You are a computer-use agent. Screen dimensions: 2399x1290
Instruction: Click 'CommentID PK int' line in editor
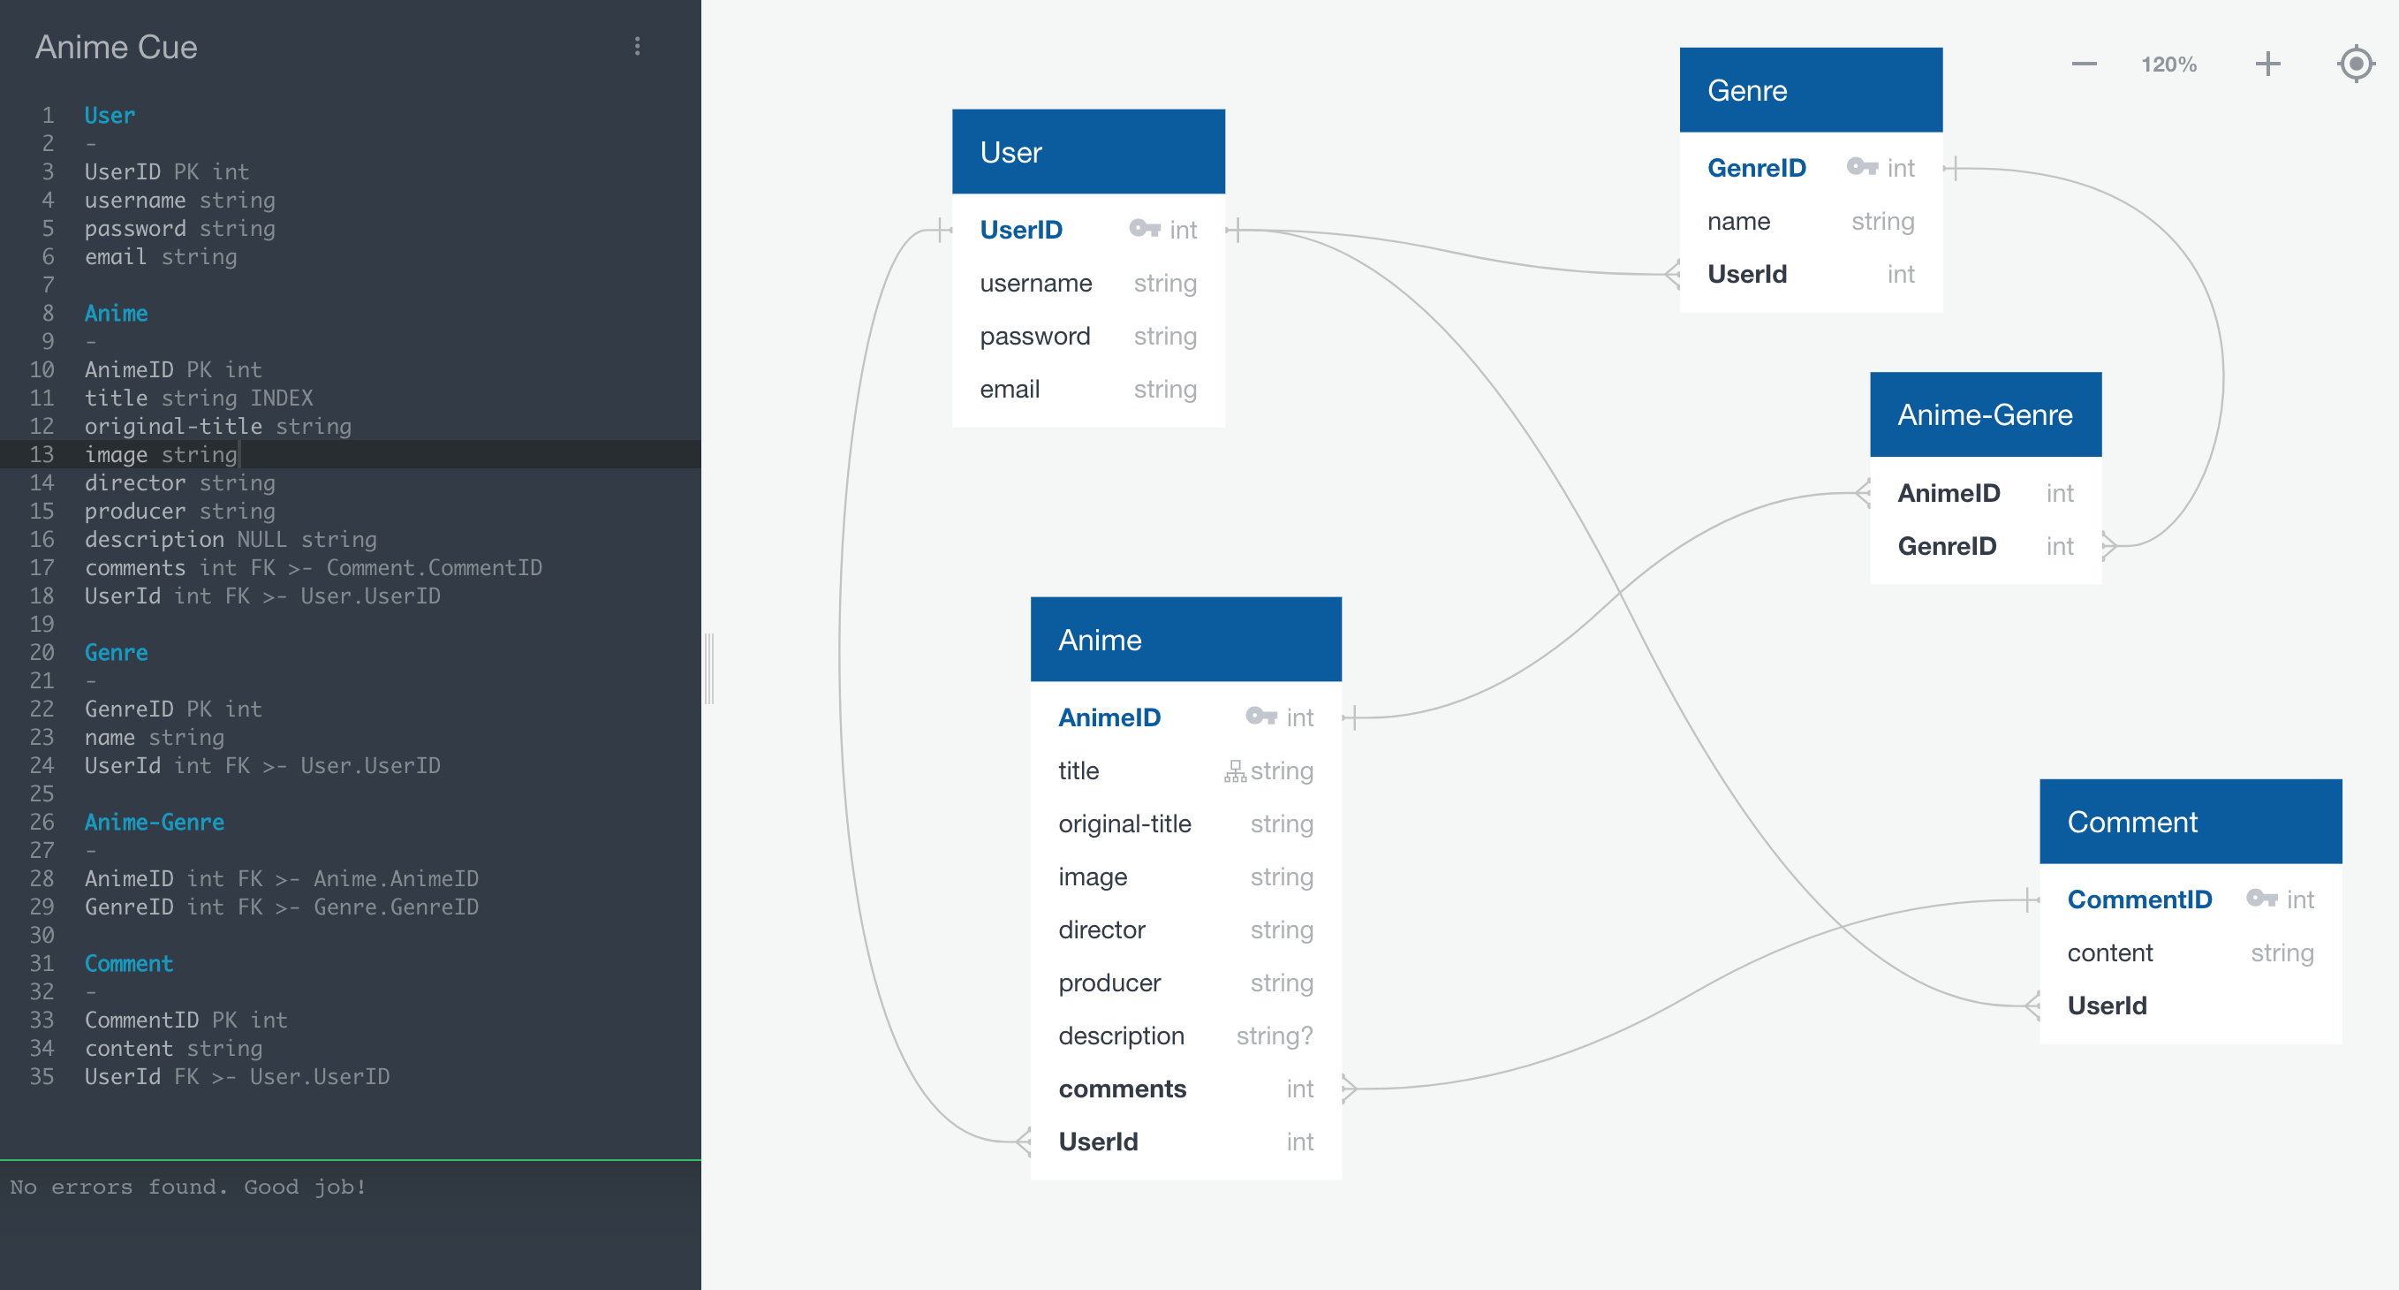pyautogui.click(x=186, y=1020)
